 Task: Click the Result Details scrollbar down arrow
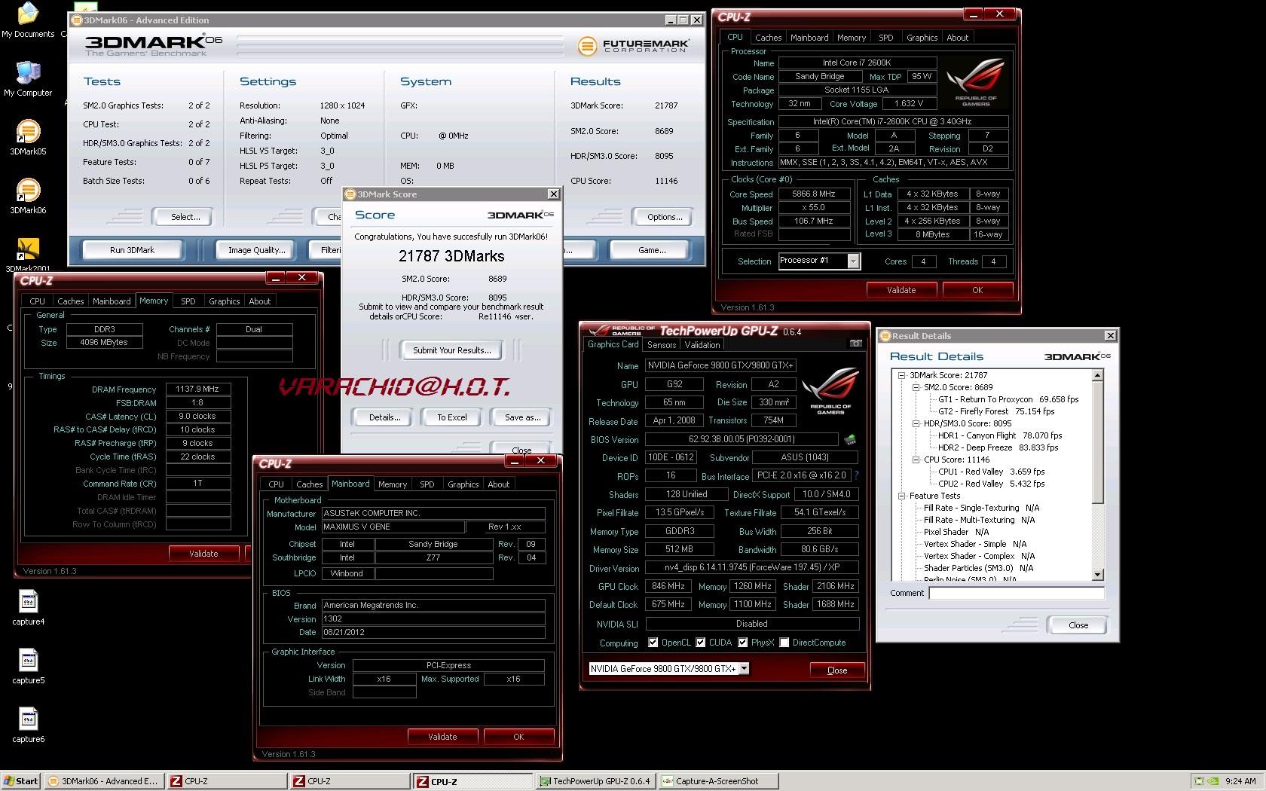coord(1097,575)
